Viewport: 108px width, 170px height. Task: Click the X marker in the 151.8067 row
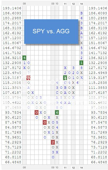(x=82, y=43)
